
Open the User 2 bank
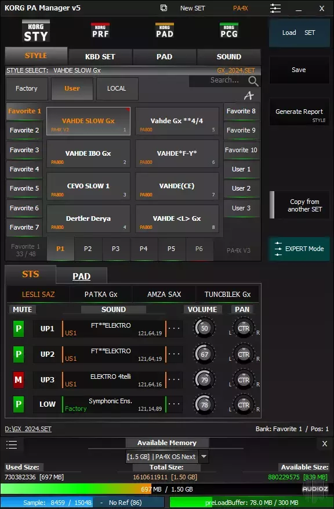click(241, 189)
